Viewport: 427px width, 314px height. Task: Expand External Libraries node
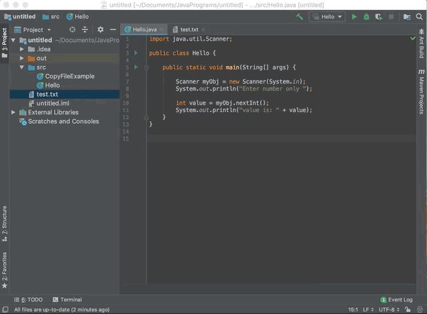[13, 112]
